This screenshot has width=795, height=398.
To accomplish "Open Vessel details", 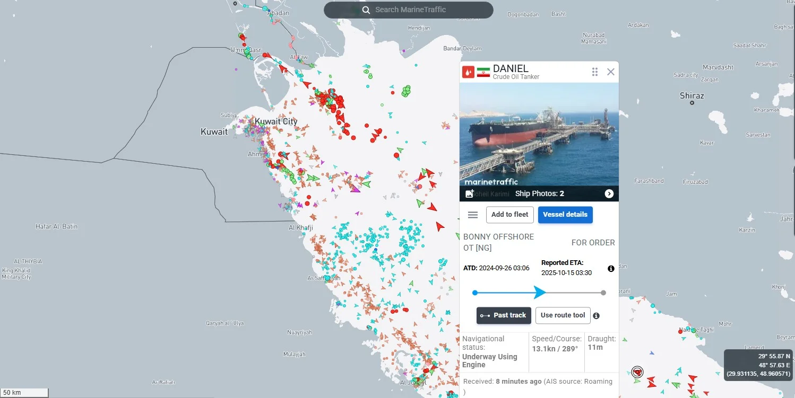I will click(x=565, y=215).
